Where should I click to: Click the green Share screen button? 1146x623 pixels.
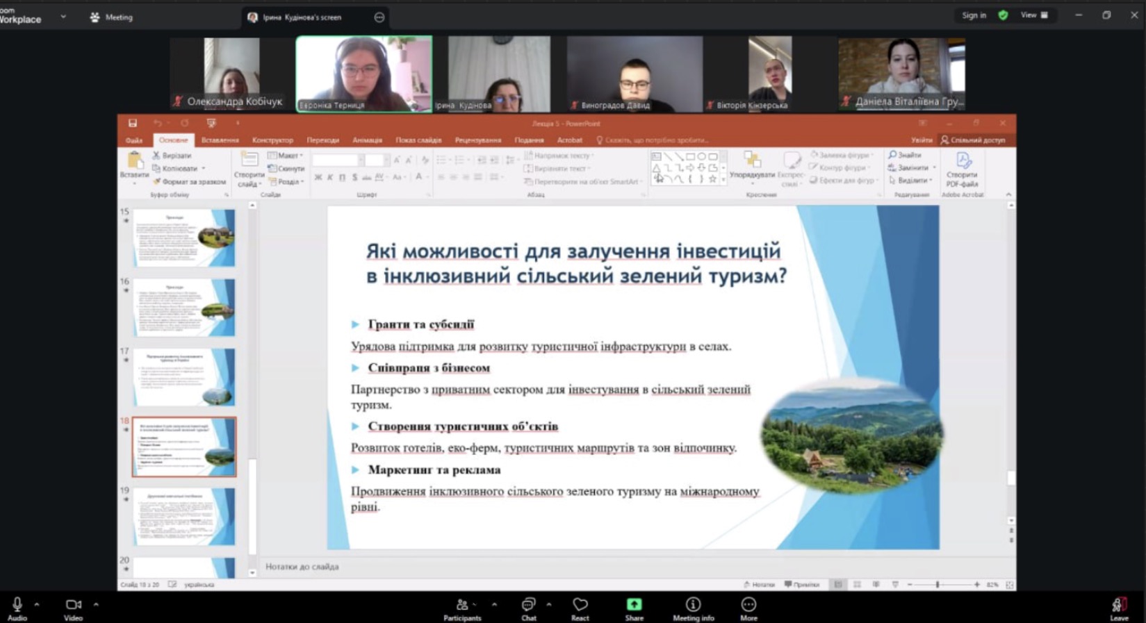point(634,608)
